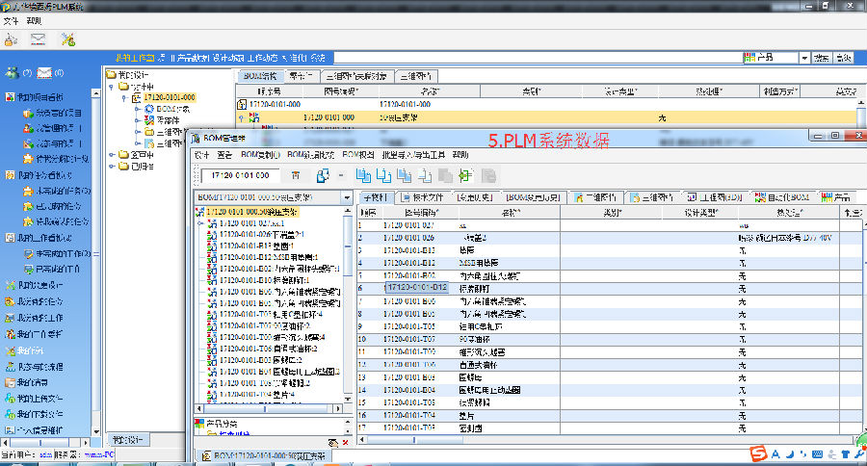Click the users icon atop left sidebar
Image resolution: width=867 pixels, height=466 pixels.
12,73
